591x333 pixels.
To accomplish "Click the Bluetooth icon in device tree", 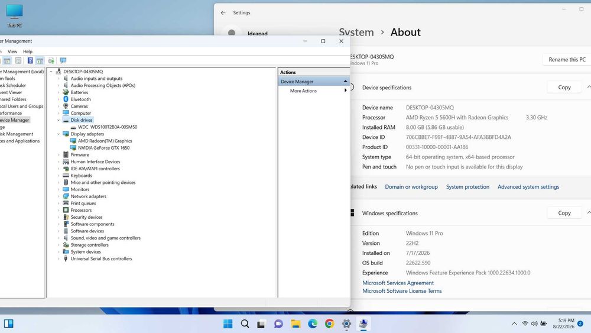I will (66, 99).
